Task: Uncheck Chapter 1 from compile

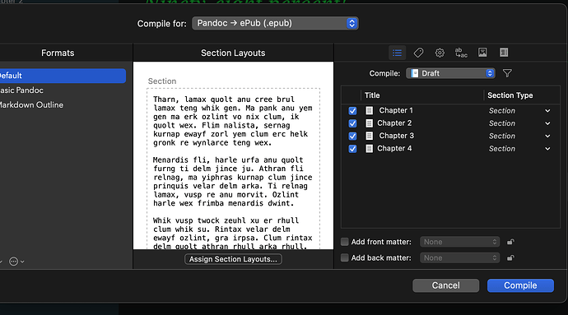Action: (352, 111)
